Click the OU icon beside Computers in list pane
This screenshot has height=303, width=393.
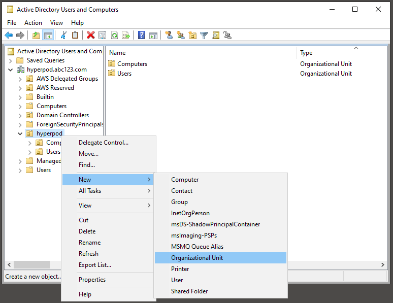(x=112, y=63)
